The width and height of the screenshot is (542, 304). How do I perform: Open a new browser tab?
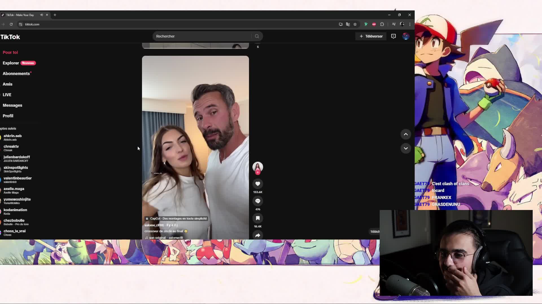(55, 15)
